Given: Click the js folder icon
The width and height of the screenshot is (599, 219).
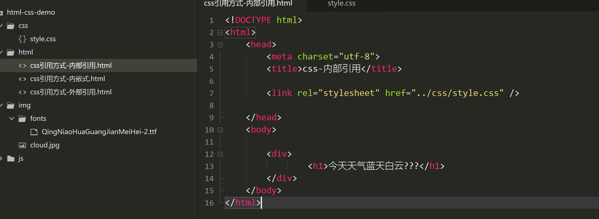Looking at the screenshot, I should click(x=11, y=159).
